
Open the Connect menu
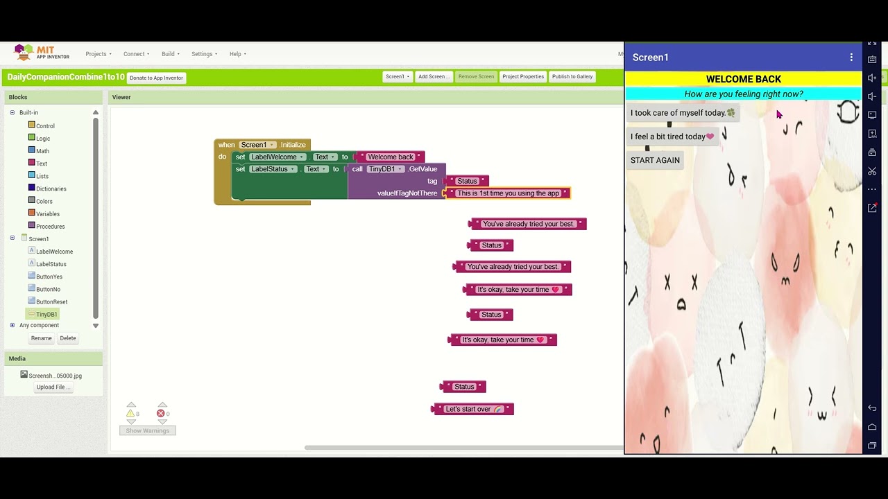137,54
